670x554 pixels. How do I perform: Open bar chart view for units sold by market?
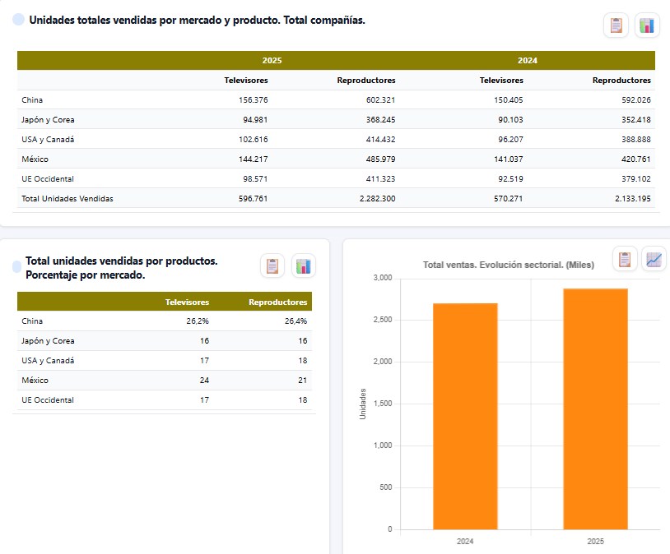click(x=647, y=25)
